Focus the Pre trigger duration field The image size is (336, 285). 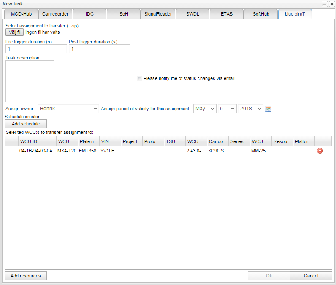pos(36,49)
